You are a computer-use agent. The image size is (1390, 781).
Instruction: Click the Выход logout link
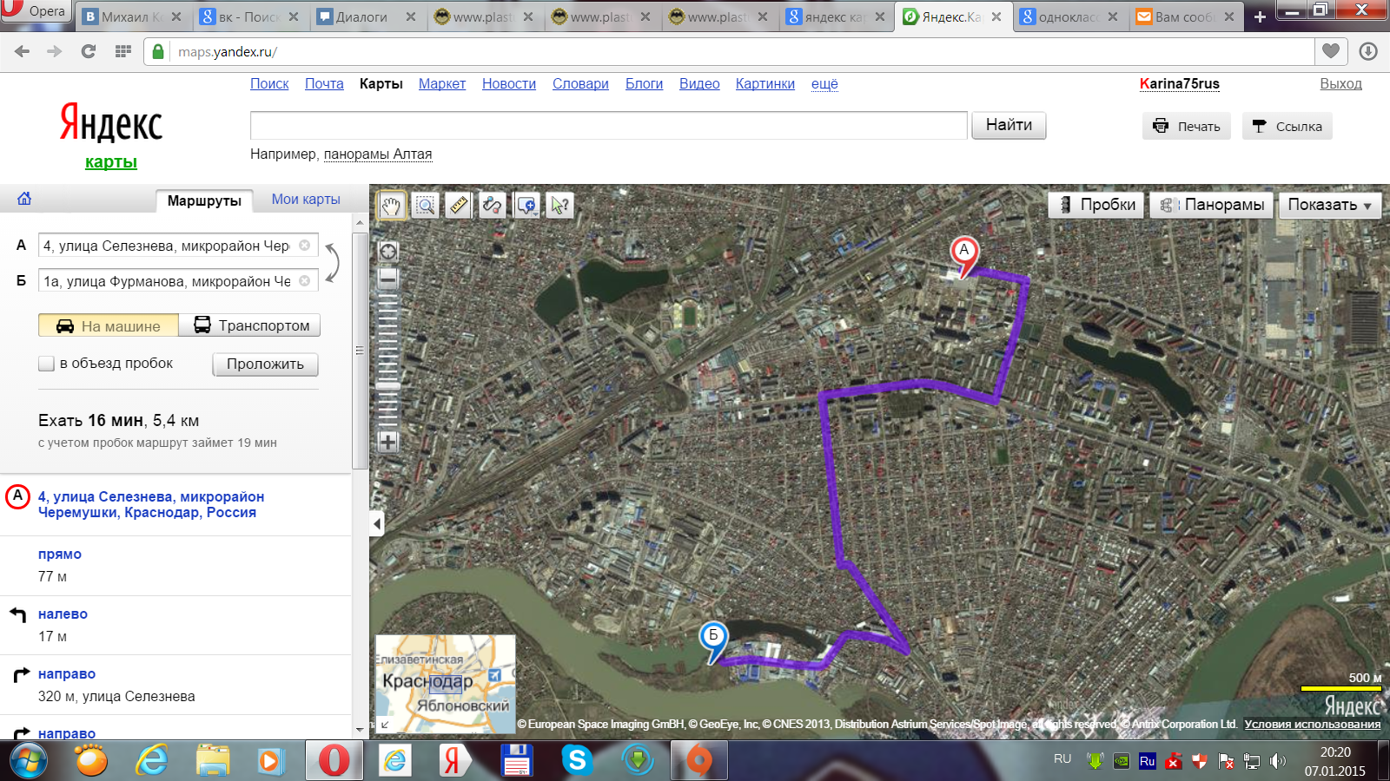[x=1340, y=84]
